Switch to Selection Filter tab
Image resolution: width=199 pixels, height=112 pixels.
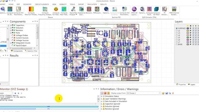pos(31,51)
